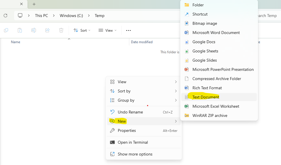The width and height of the screenshot is (281, 165).
Task: Click This PC in the breadcrumb
Action: pyautogui.click(x=41, y=16)
